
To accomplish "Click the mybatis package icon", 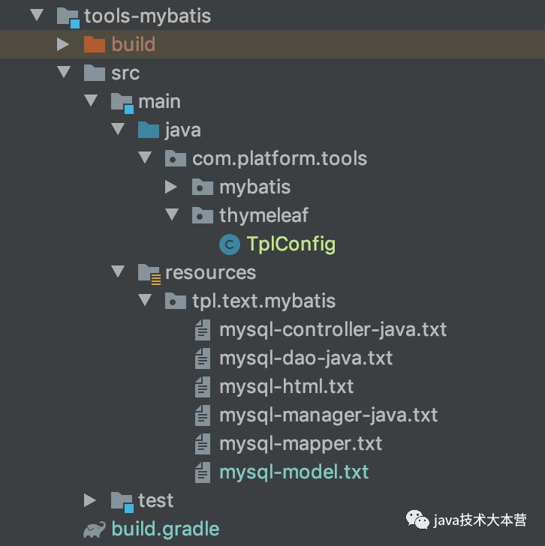I will click(x=203, y=187).
